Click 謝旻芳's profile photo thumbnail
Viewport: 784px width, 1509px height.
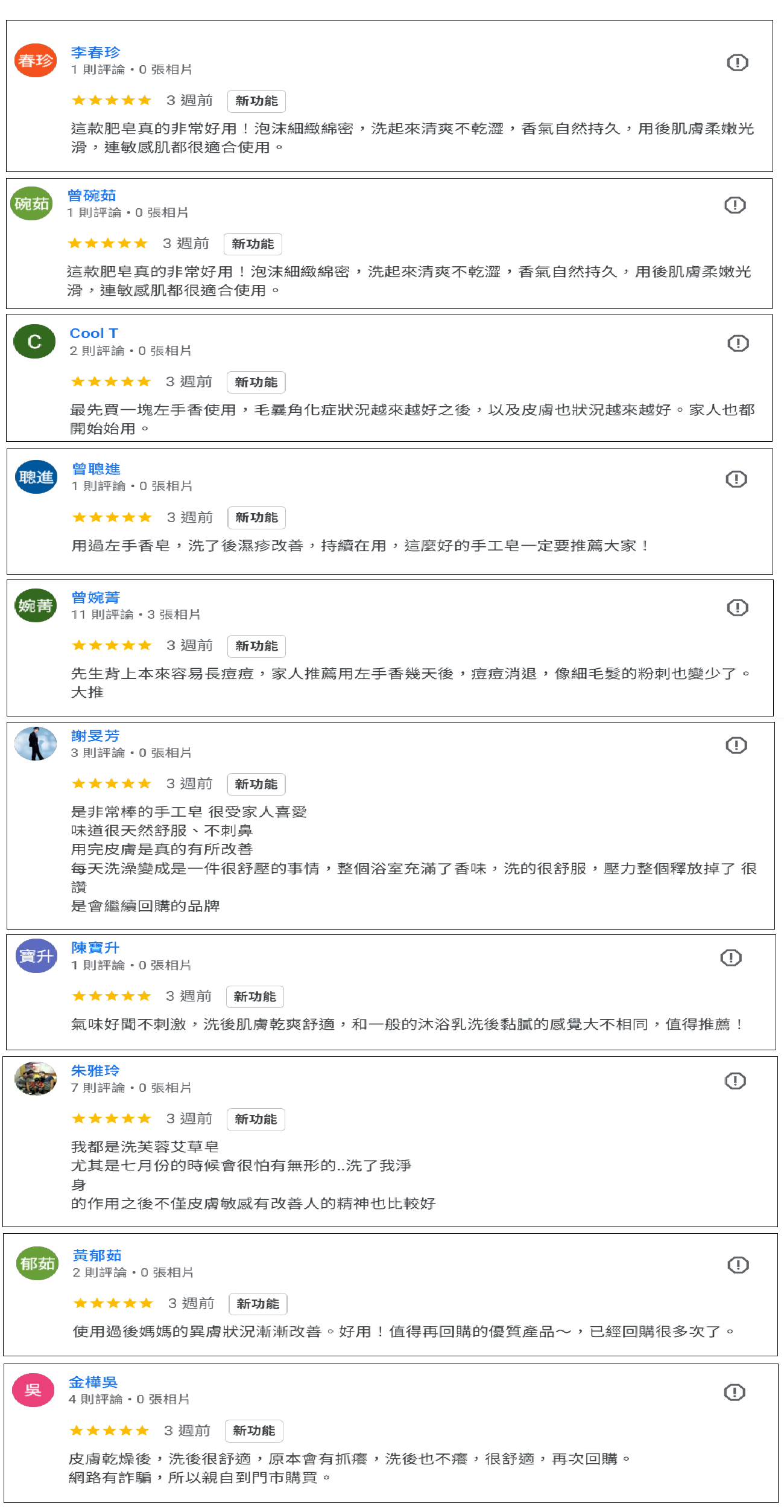pos(36,744)
